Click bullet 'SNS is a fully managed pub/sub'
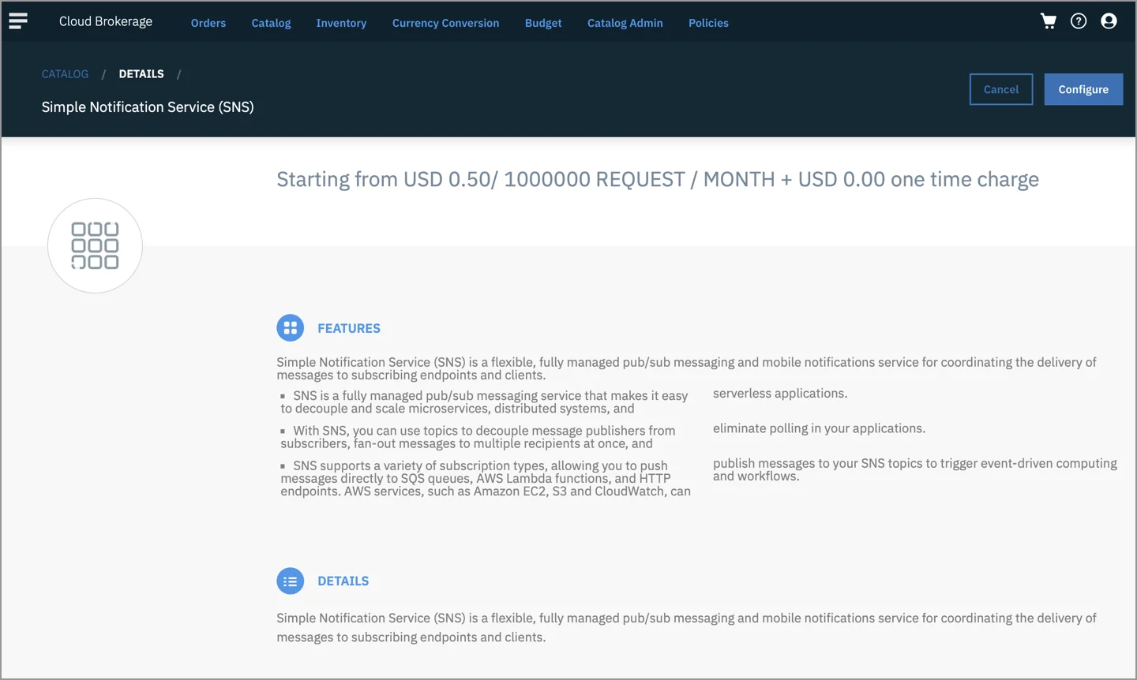Viewport: 1137px width, 680px height. point(484,402)
